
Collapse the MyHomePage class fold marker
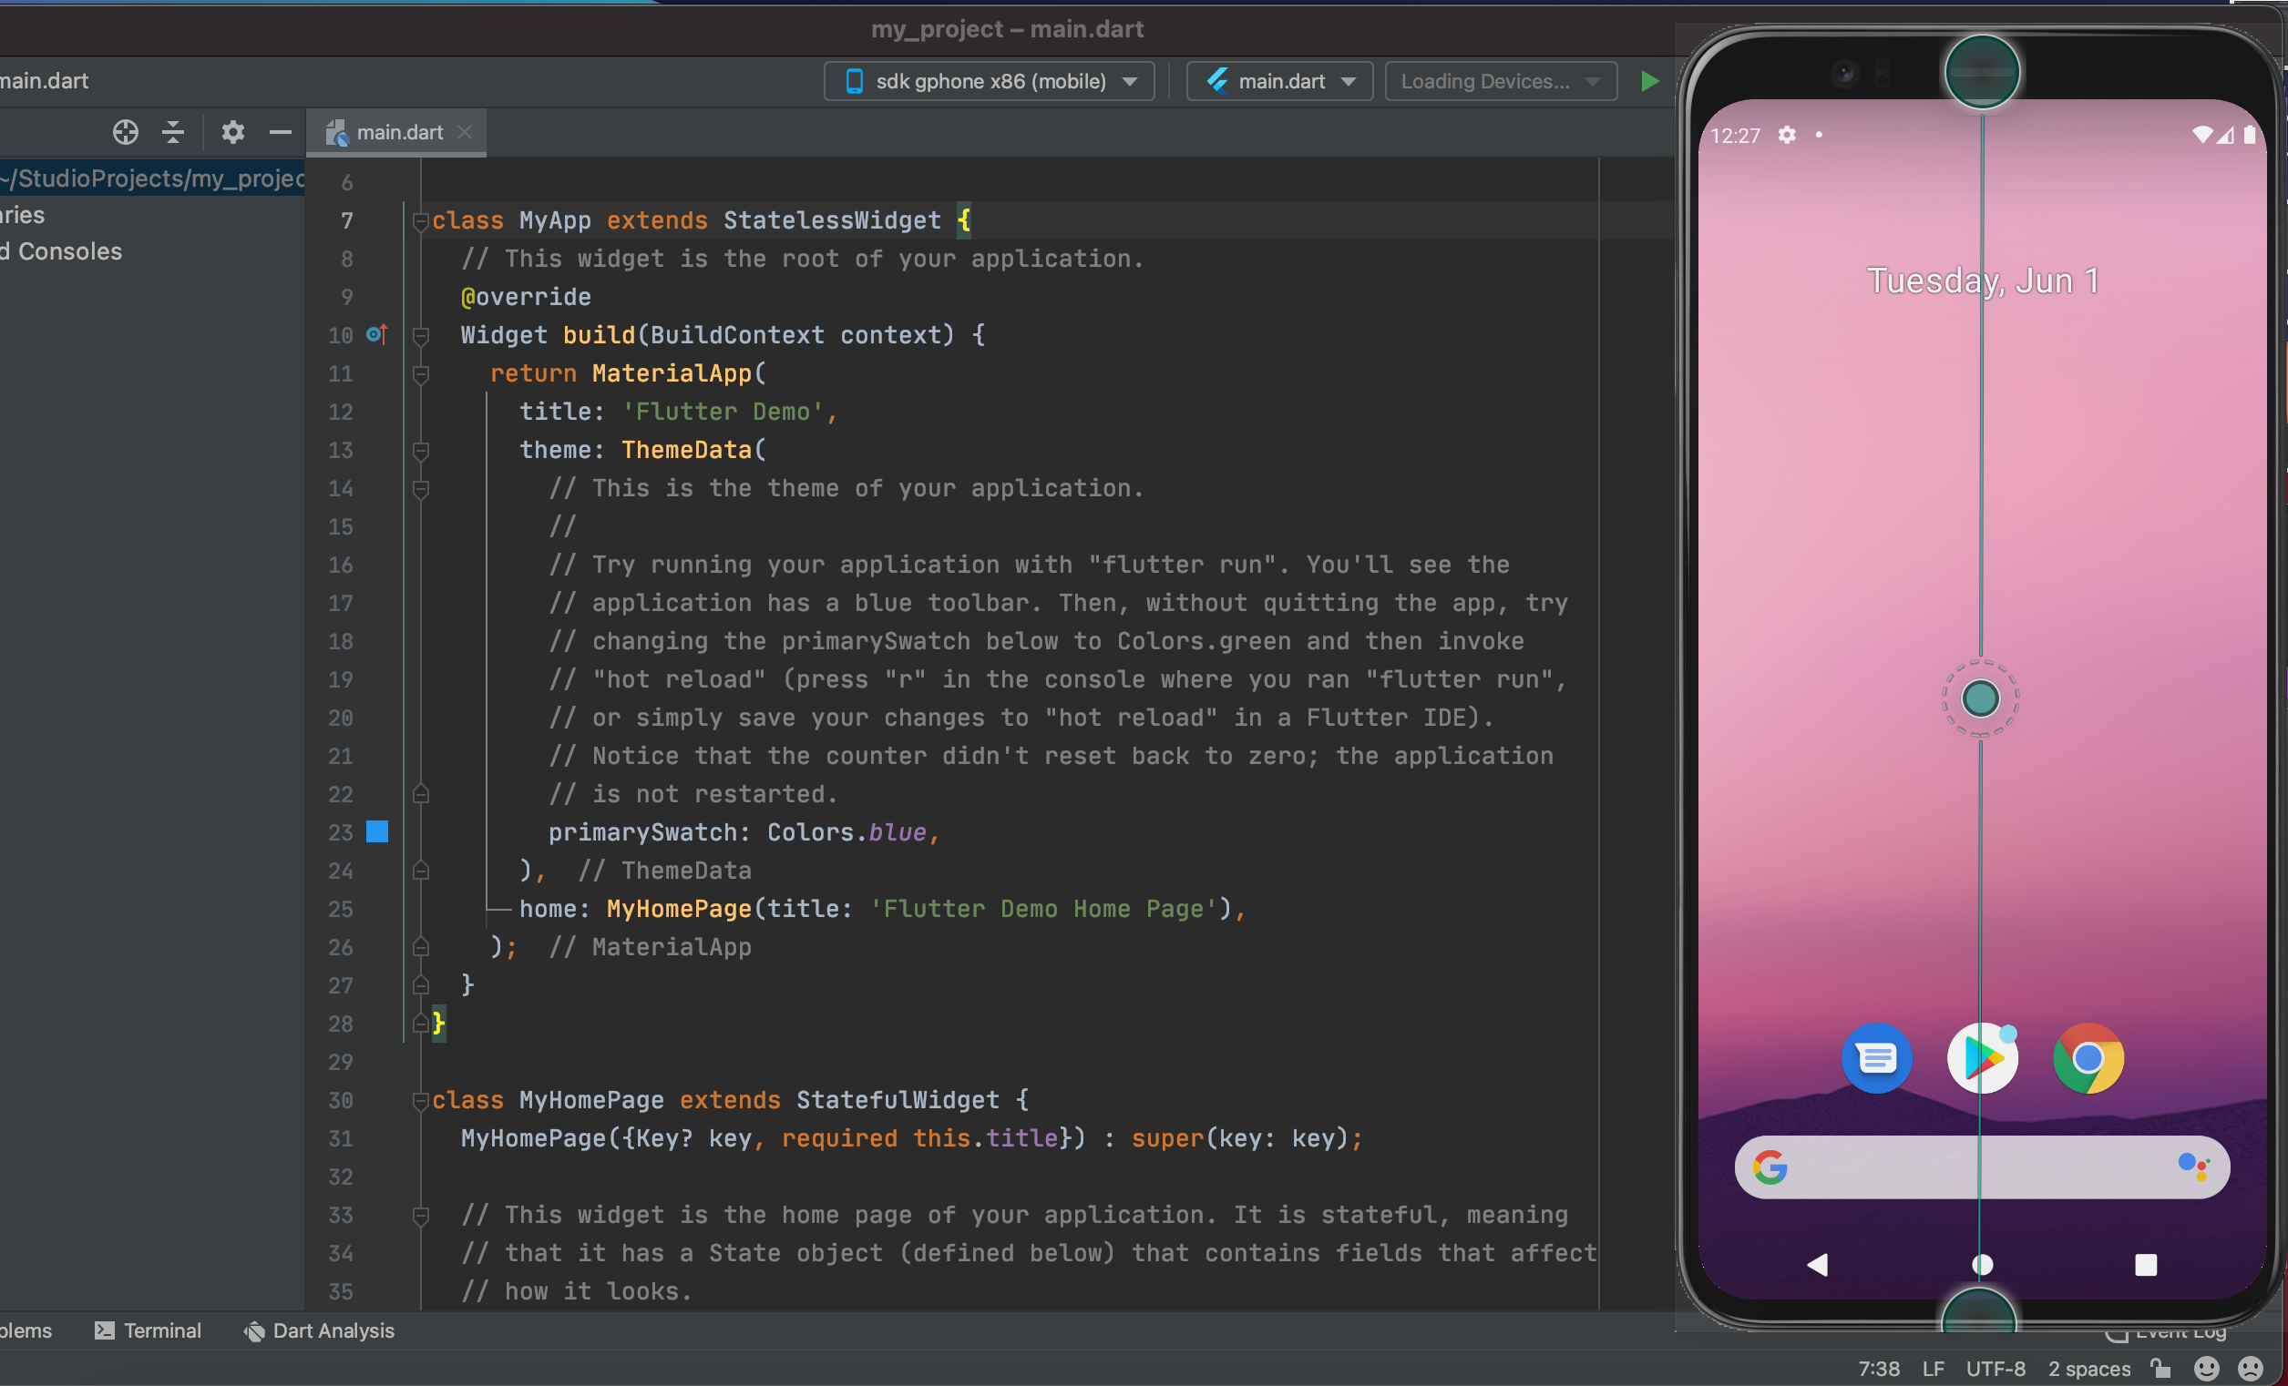[420, 1100]
